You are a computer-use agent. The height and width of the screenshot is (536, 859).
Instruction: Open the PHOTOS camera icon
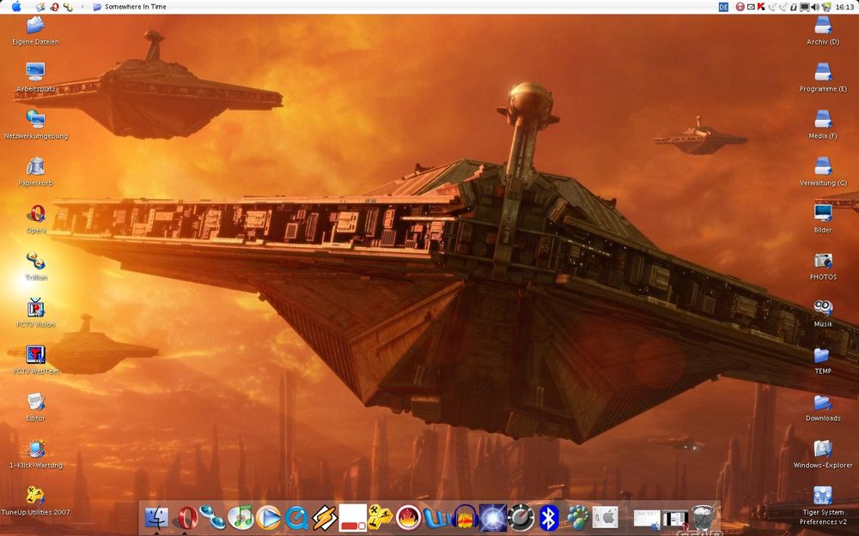point(823,266)
